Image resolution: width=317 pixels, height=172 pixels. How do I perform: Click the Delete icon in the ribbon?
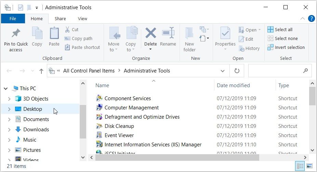point(150,34)
